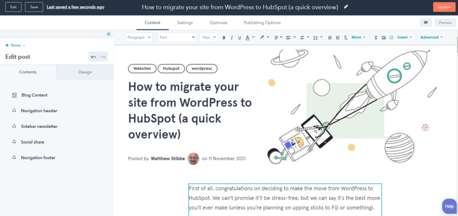
Task: Click the text alignment icon
Action: pos(276,37)
